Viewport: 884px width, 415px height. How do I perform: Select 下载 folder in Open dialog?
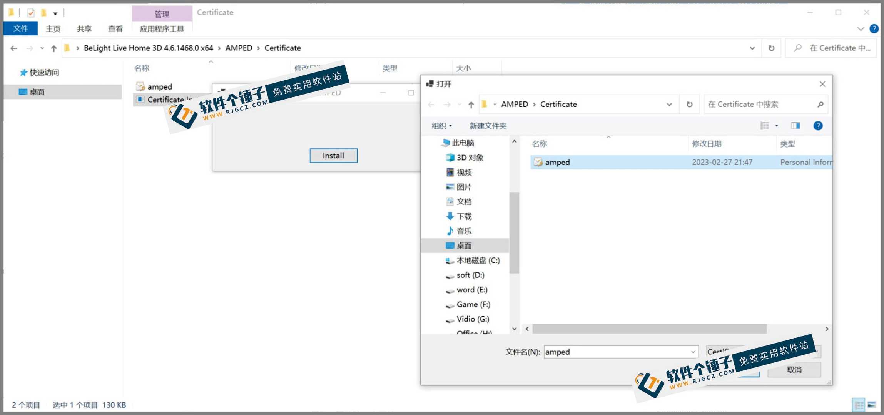(x=459, y=216)
